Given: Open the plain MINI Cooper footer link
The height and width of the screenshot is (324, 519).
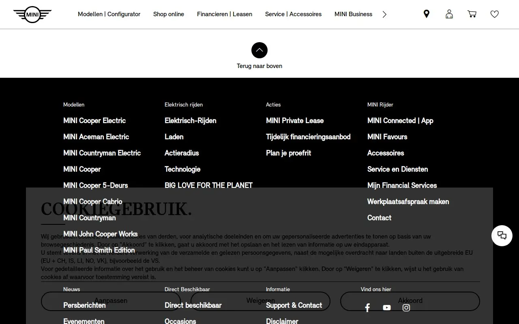Looking at the screenshot, I should (x=82, y=169).
